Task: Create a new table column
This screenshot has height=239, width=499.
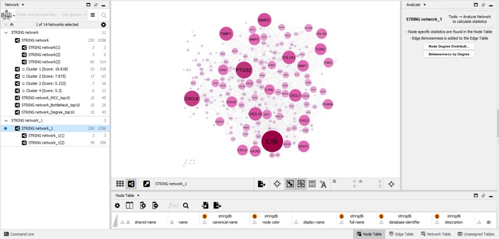Action: click(x=143, y=205)
